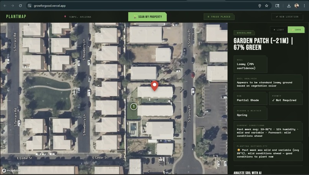The width and height of the screenshot is (309, 175).
Task: Go back using browser back arrow
Action: [x=5, y=6]
